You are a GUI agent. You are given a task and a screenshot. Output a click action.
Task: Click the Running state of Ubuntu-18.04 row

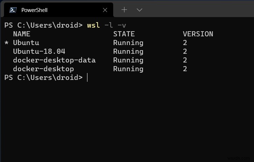coord(128,51)
